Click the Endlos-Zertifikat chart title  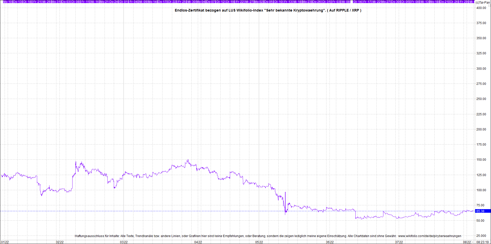pos(268,11)
